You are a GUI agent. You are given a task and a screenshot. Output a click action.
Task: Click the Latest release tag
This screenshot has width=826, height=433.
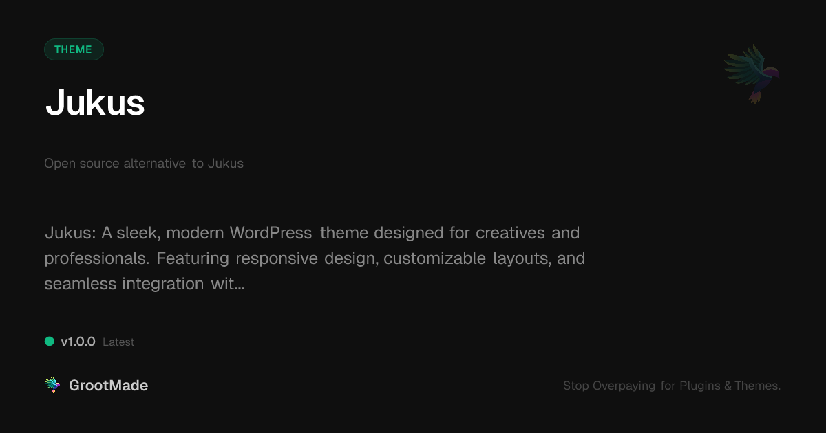(x=118, y=342)
